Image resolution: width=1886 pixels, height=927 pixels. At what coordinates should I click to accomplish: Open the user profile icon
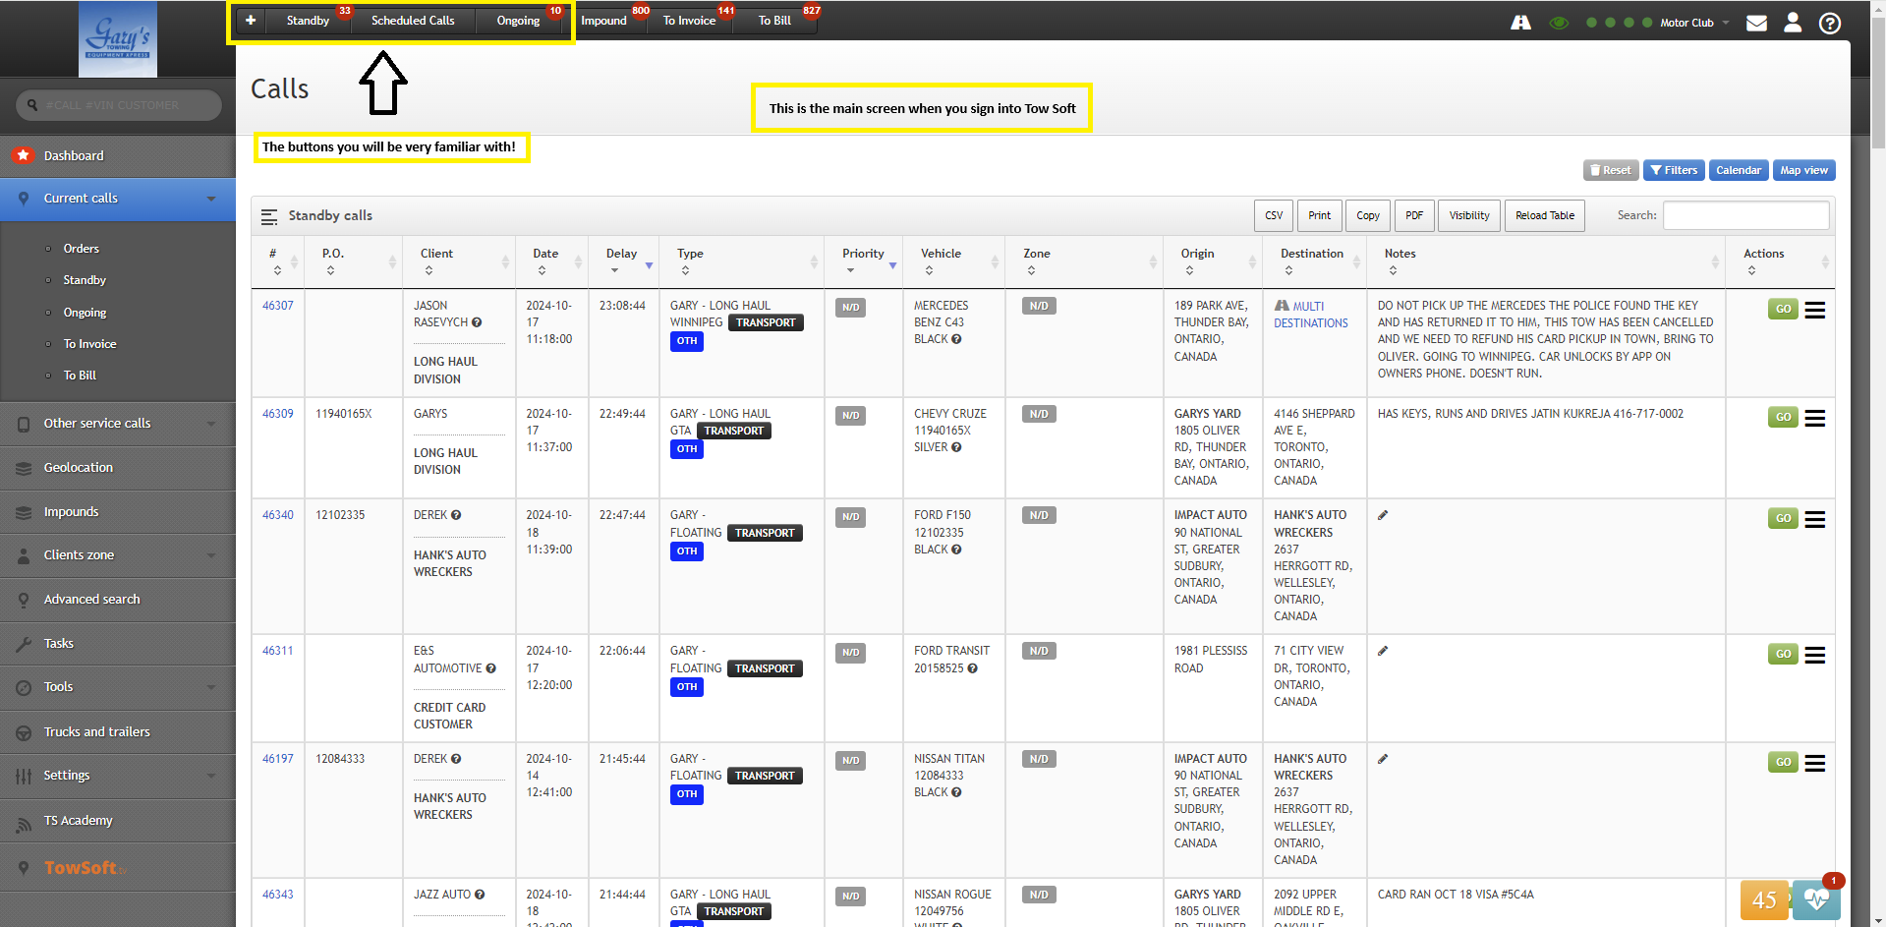tap(1793, 22)
